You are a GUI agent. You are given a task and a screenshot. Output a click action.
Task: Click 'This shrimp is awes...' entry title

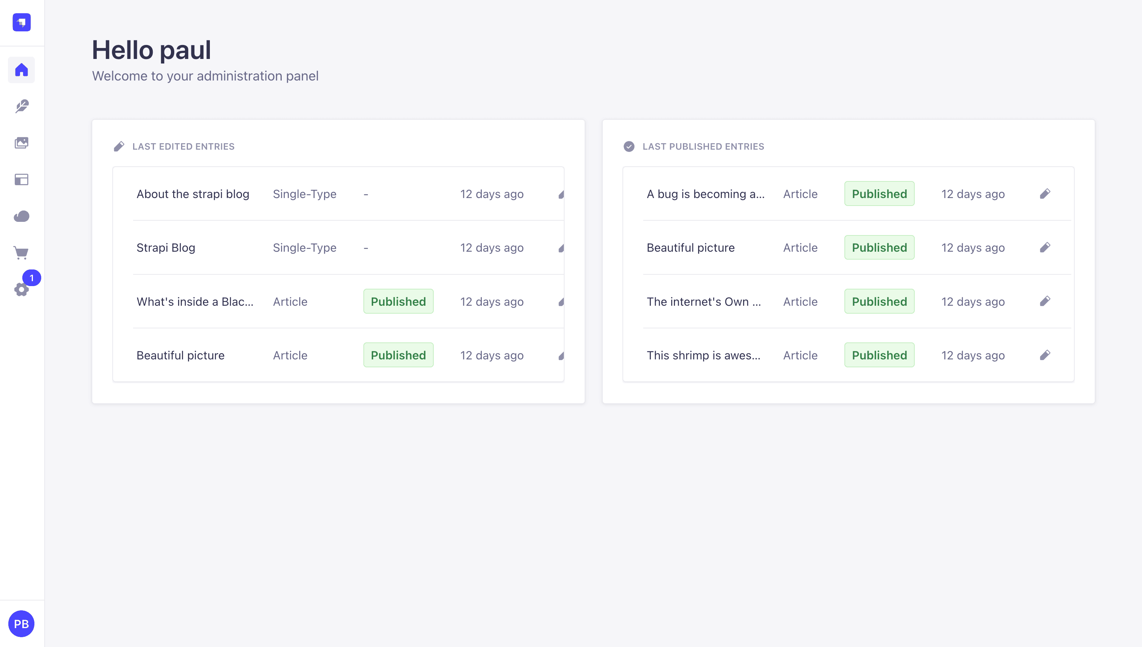703,356
